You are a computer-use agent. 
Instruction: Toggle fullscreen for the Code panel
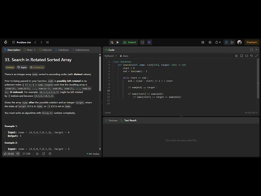point(252,50)
